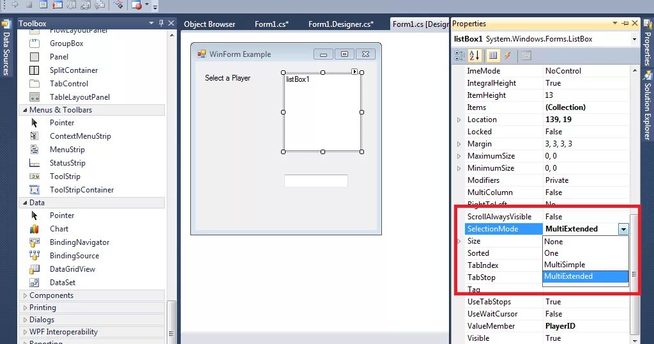Viewport: 654px width, 344px height.
Task: Click the text box on the form
Action: 316,181
